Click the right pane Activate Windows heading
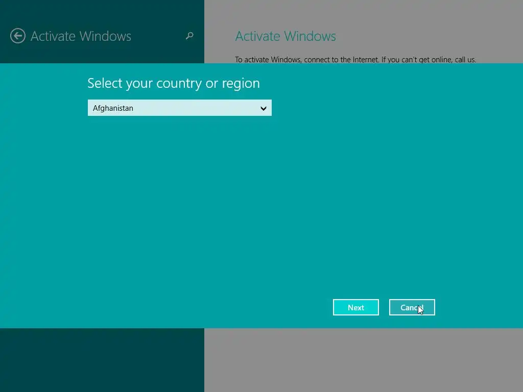 [x=286, y=36]
